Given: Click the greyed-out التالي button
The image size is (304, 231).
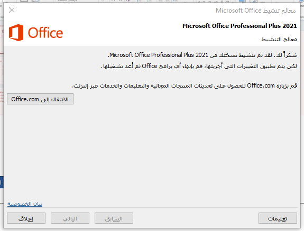Looking at the screenshot, I should [x=70, y=218].
